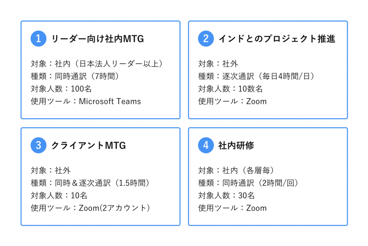
Task: Select the クライアントMTG heading
Action: click(x=88, y=146)
